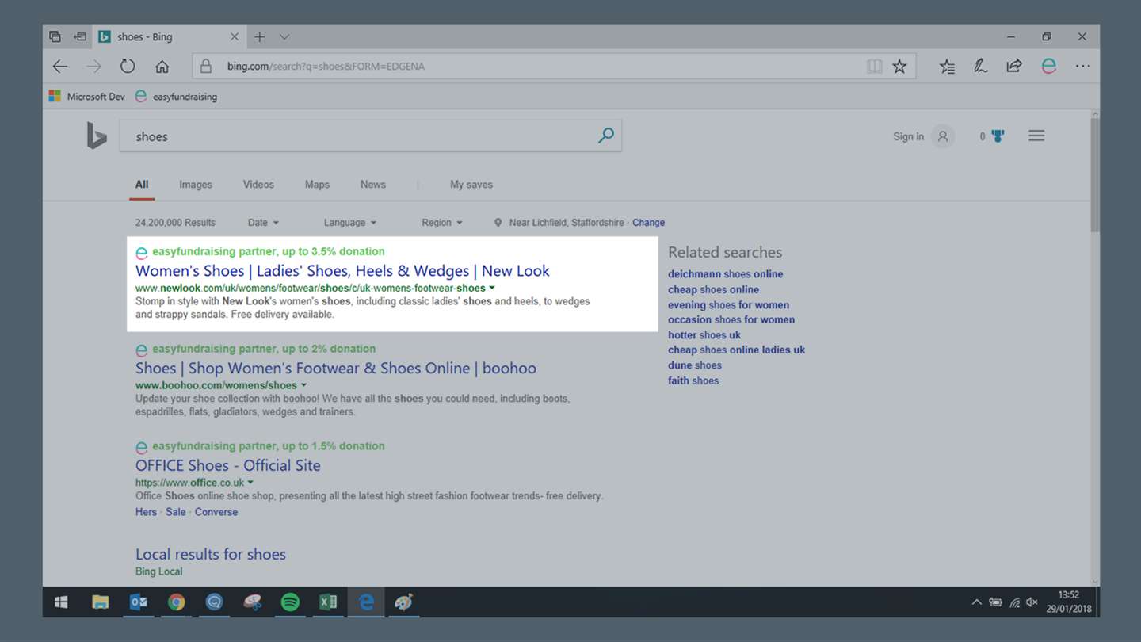Switch to the Maps tab

317,185
